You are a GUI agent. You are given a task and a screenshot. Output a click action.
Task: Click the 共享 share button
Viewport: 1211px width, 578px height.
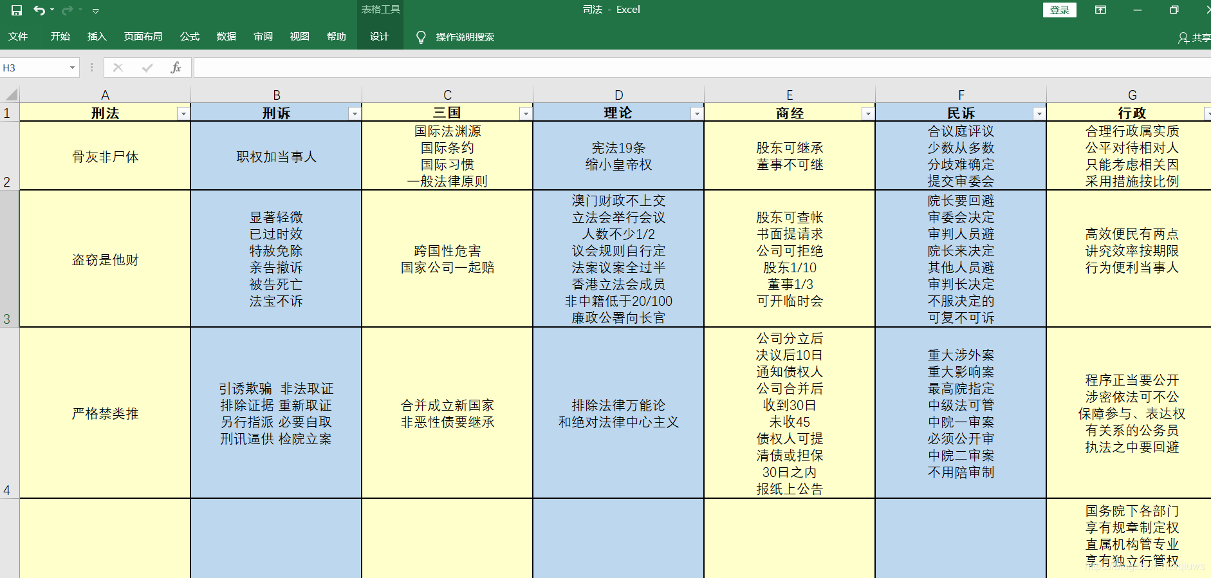click(1194, 37)
